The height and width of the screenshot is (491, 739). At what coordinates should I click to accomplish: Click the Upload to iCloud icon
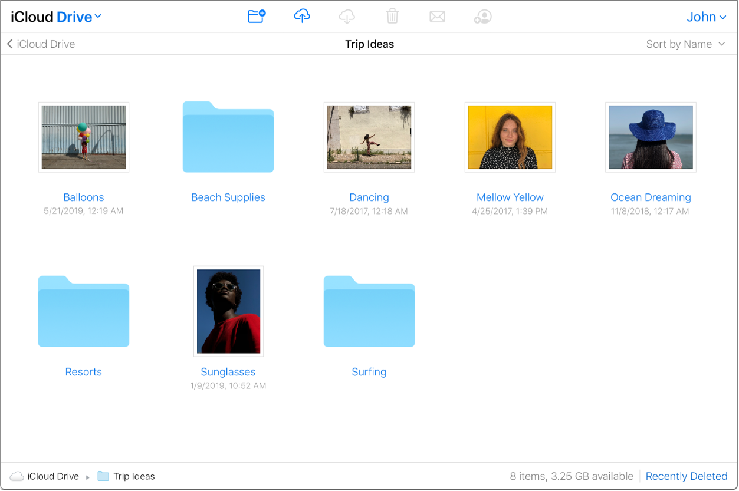pyautogui.click(x=301, y=17)
